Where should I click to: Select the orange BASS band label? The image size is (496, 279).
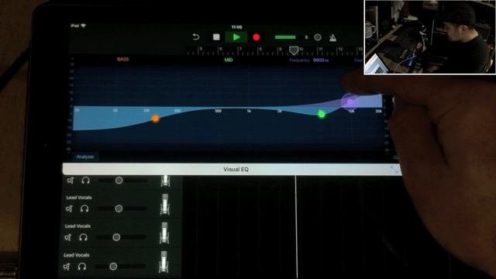[123, 59]
